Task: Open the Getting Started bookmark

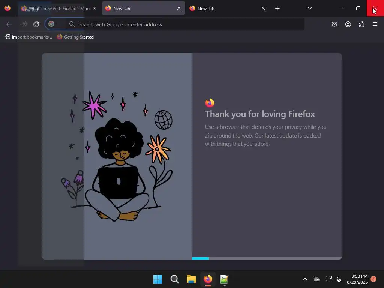Action: click(75, 37)
